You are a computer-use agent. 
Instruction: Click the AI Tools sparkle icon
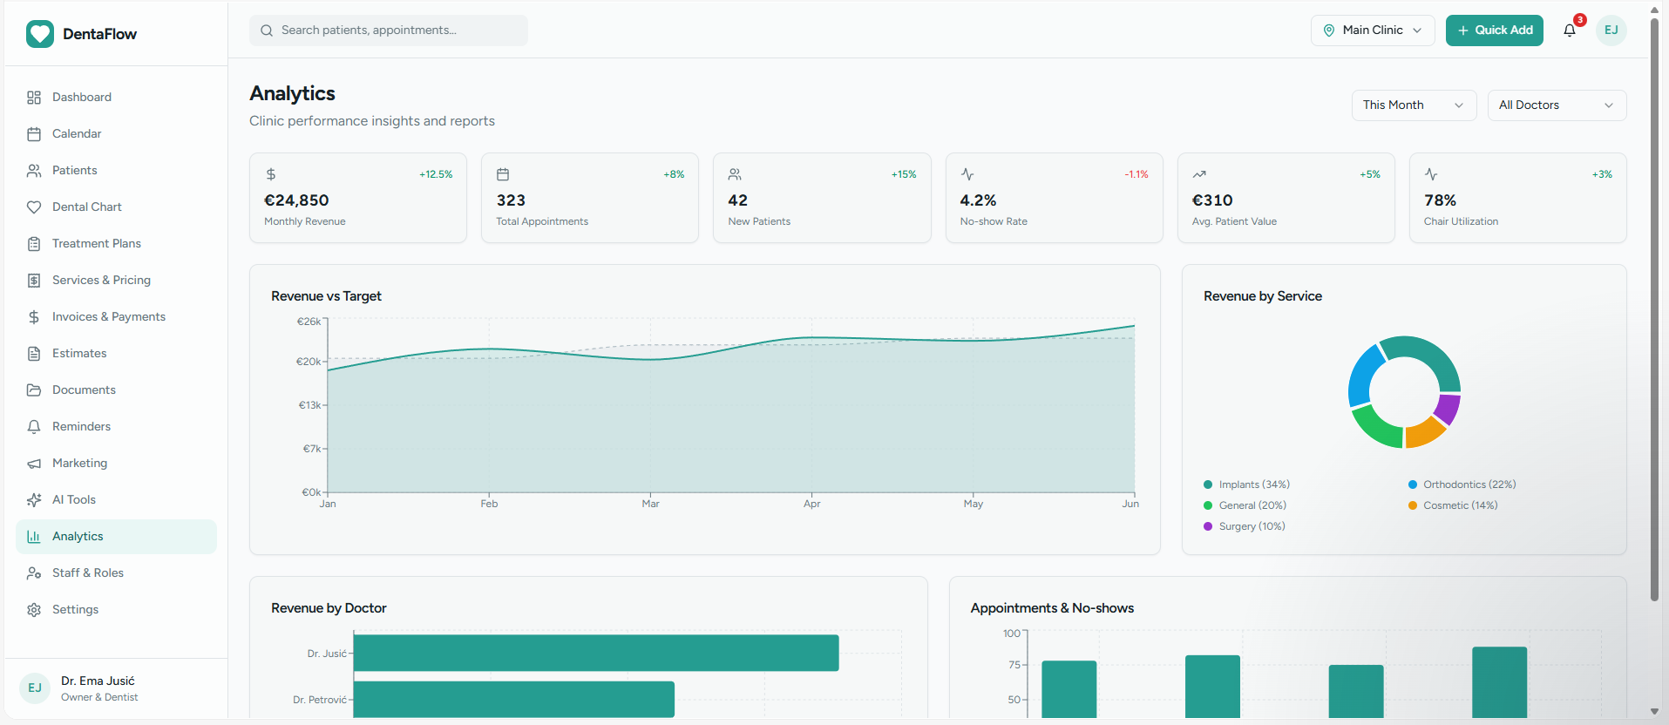coord(34,500)
